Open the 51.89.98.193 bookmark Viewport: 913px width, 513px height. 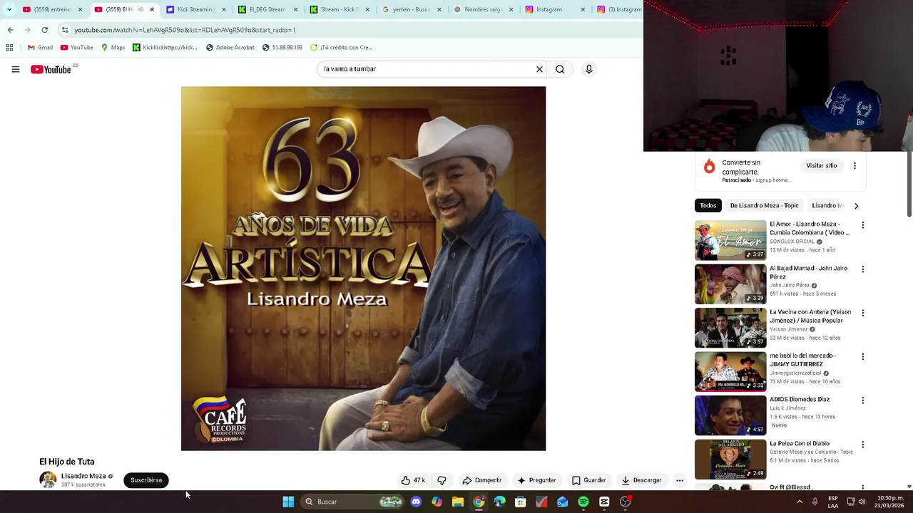282,48
